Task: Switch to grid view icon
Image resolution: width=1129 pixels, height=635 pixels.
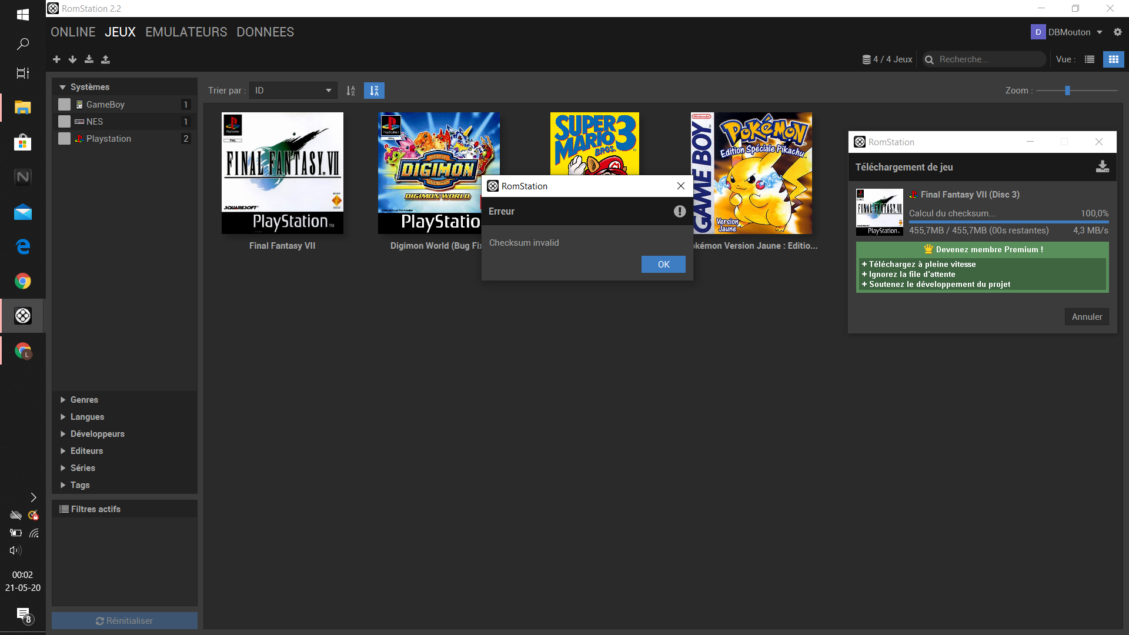Action: [x=1113, y=59]
